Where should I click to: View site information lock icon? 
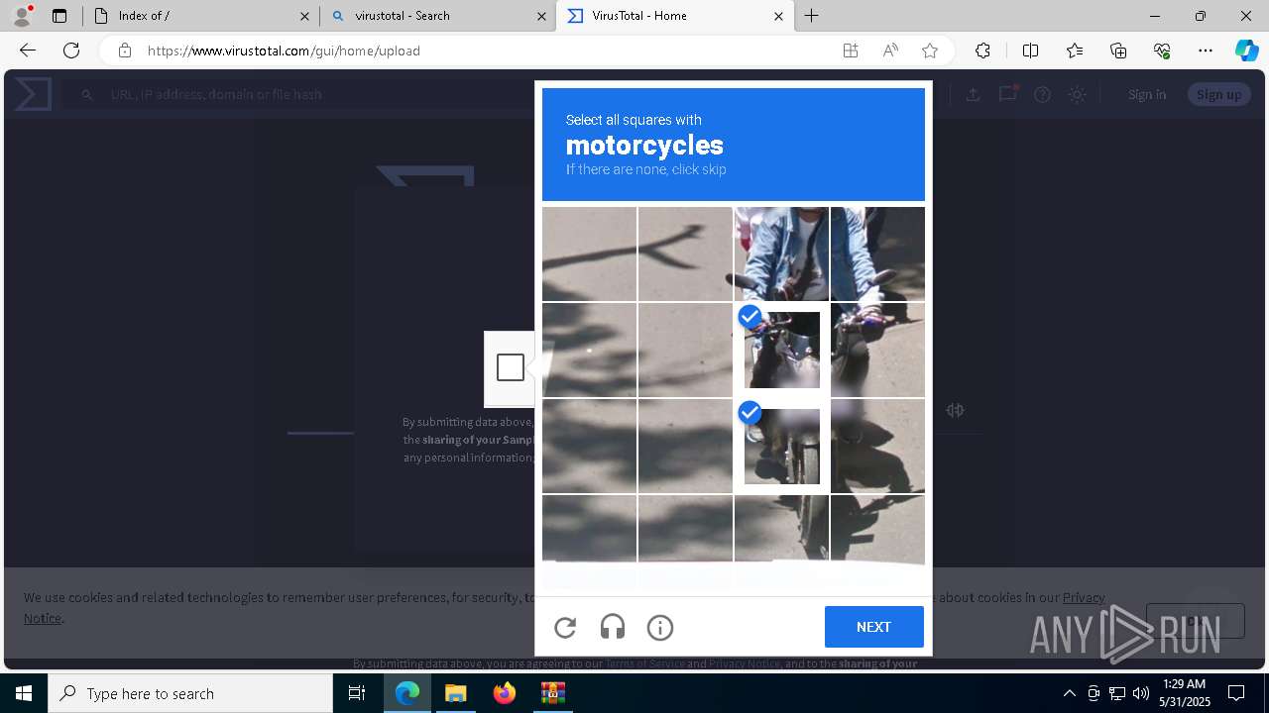pos(124,51)
